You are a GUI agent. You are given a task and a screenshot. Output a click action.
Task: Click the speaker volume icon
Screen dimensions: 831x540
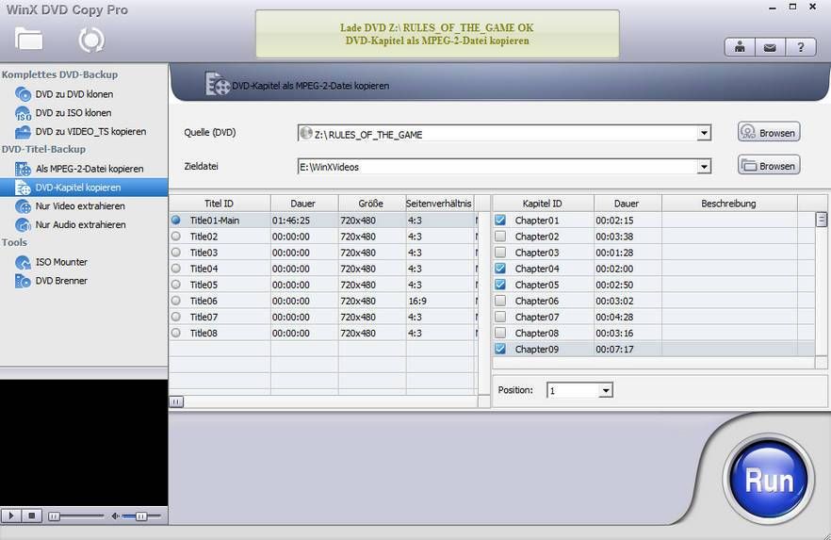coord(115,515)
